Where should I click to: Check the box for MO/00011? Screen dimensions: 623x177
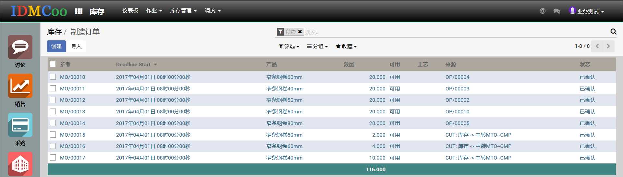(x=53, y=88)
